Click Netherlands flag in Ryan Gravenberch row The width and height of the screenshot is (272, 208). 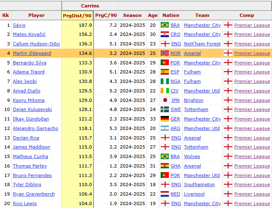click(165, 194)
